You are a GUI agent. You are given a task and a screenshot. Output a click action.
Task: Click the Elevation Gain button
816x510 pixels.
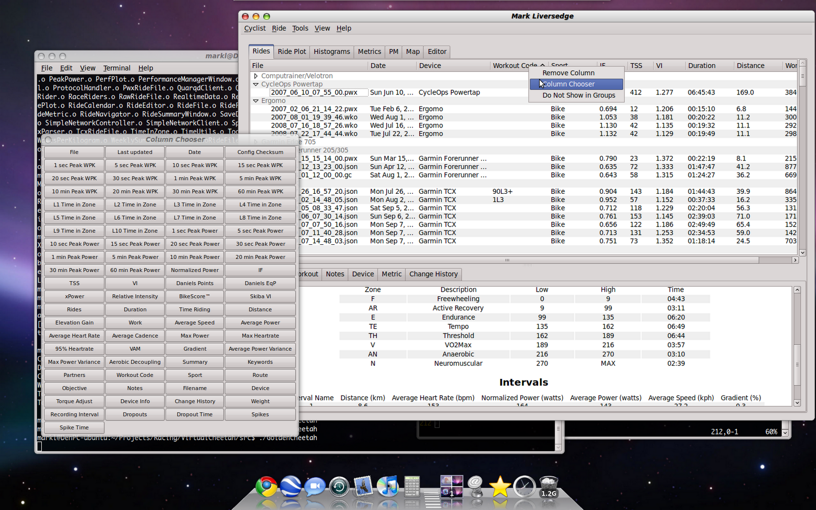(74, 323)
